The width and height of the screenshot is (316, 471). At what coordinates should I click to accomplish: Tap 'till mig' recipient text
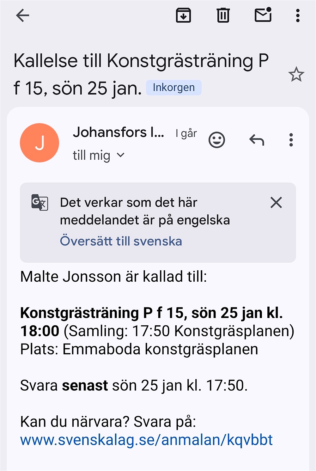tap(92, 156)
